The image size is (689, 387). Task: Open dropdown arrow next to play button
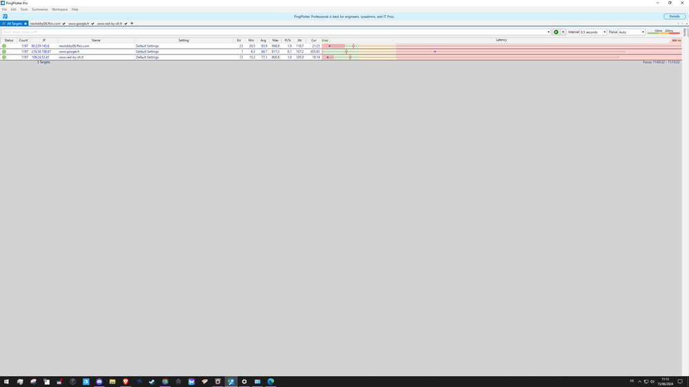pyautogui.click(x=563, y=32)
